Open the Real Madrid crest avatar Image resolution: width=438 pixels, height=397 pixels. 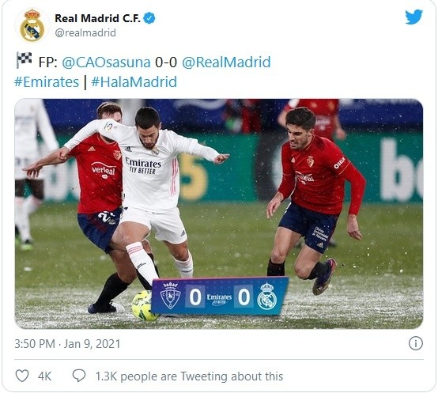point(32,25)
